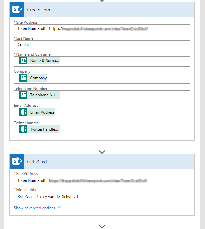The image size is (205, 229).
Task: Collapse the Create item action header
Action: (108, 10)
